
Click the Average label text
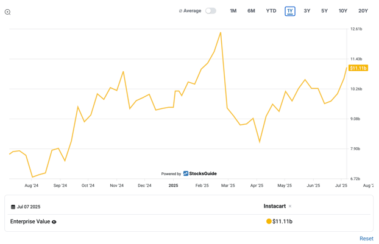pos(192,11)
